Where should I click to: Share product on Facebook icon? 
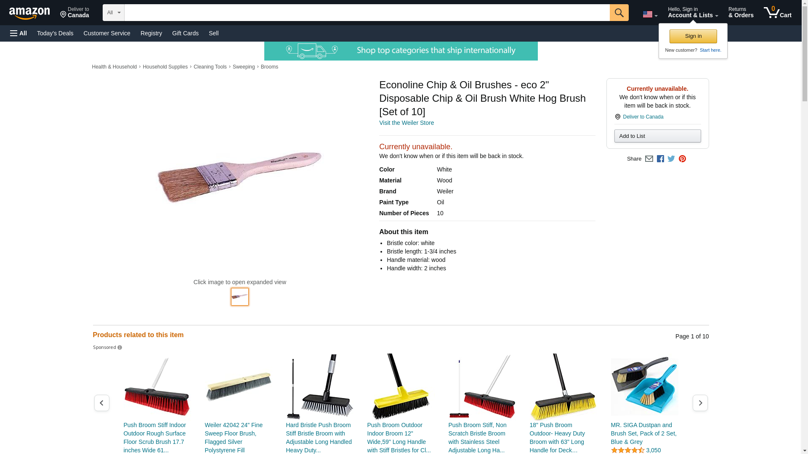(x=660, y=159)
